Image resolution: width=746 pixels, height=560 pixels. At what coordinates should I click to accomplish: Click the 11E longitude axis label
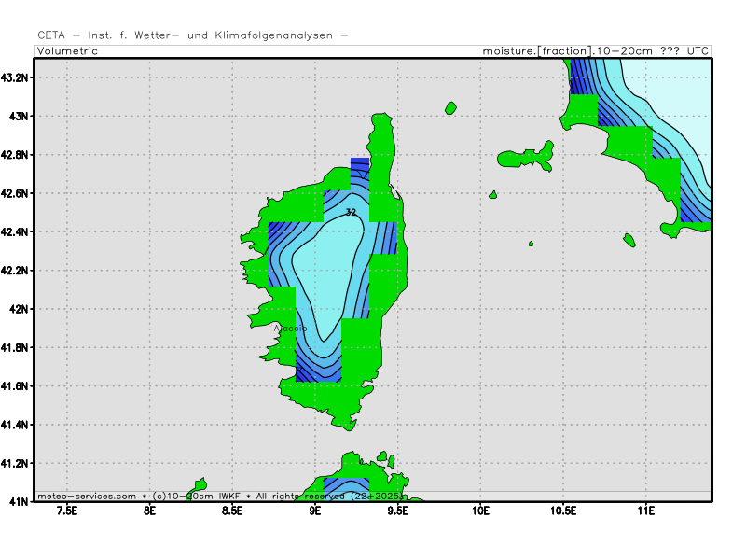click(645, 511)
